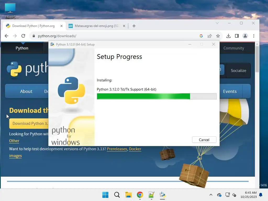This screenshot has width=268, height=201.
Task: Close the Matasuegras-del-emoji.png tab
Action: click(x=124, y=26)
